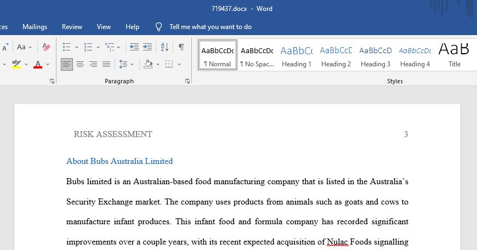477x250 pixels.
Task: Apply a multilevel list
Action: coord(110,47)
